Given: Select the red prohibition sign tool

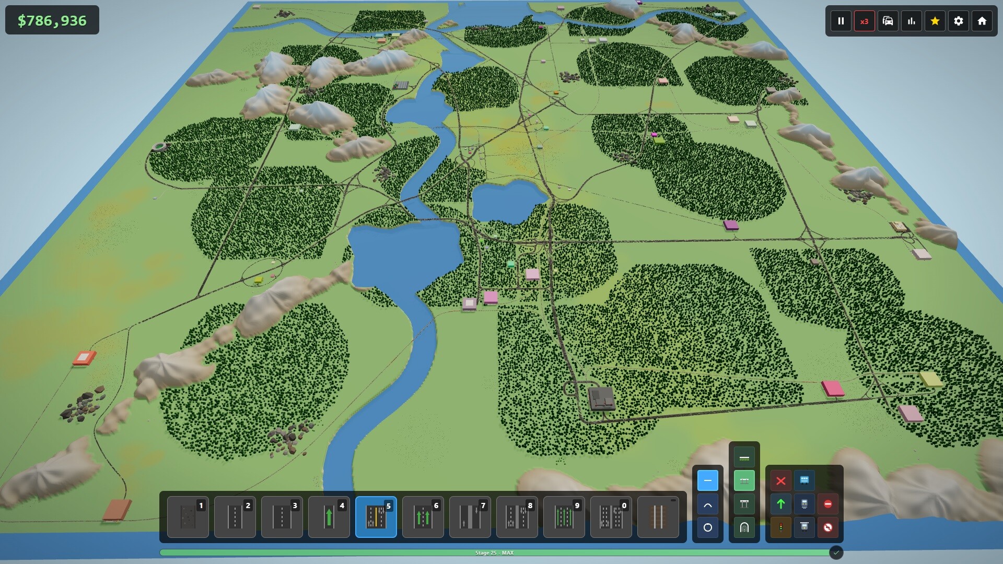Looking at the screenshot, I should [828, 527].
